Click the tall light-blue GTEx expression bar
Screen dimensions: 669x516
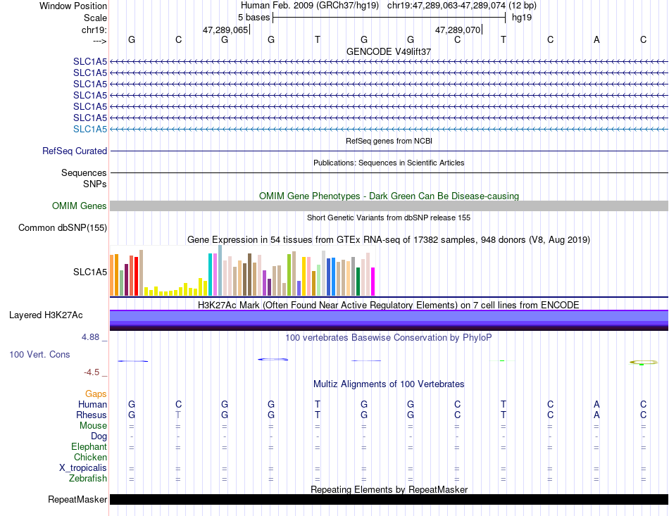click(x=220, y=270)
